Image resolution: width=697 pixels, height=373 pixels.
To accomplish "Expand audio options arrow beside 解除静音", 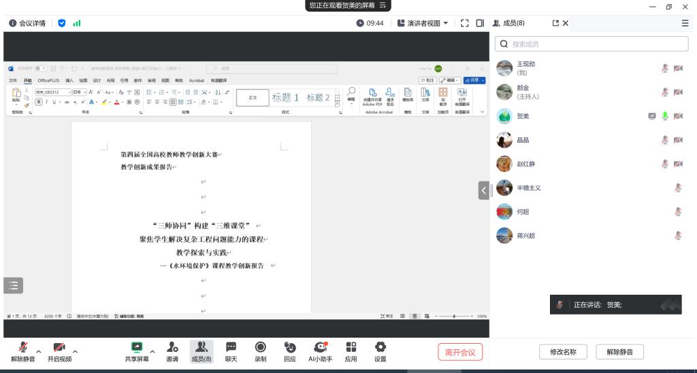I will [x=39, y=351].
